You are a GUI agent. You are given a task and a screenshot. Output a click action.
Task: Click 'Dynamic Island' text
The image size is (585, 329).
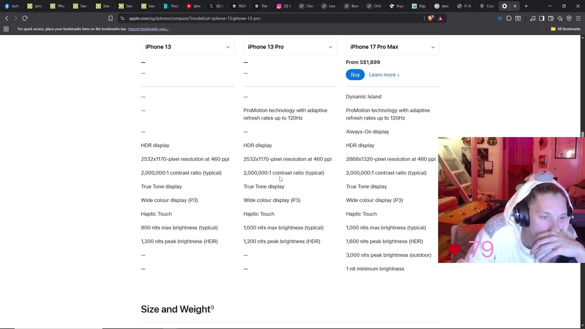[363, 96]
